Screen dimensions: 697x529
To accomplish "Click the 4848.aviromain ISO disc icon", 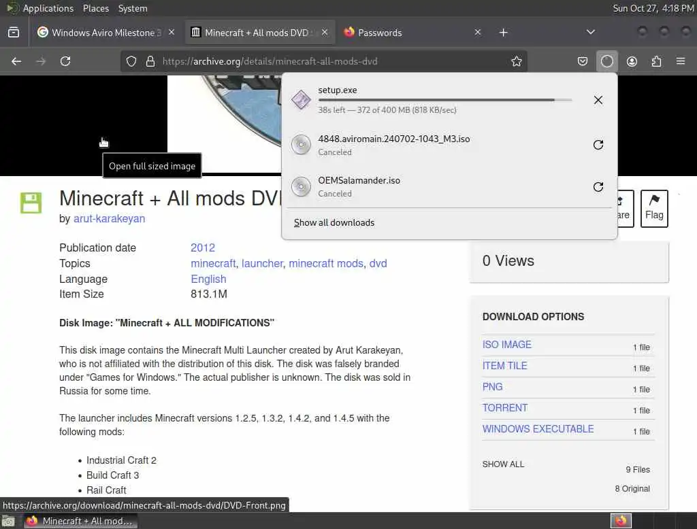I will pos(301,145).
